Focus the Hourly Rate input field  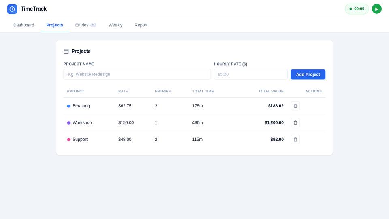click(x=250, y=74)
